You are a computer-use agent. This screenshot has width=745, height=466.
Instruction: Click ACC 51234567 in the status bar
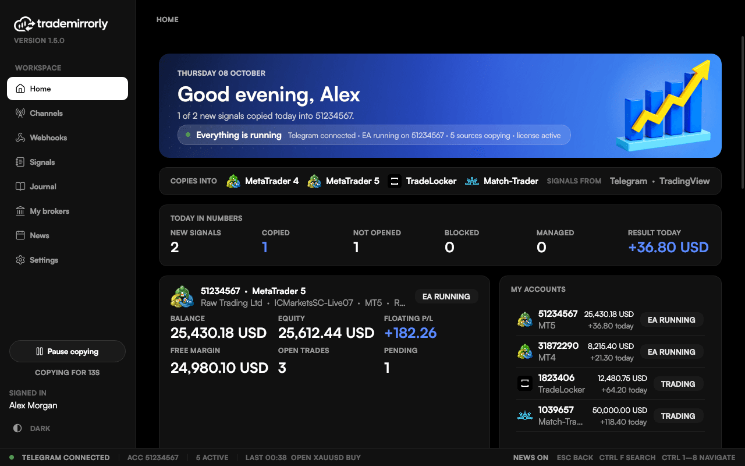pos(153,457)
